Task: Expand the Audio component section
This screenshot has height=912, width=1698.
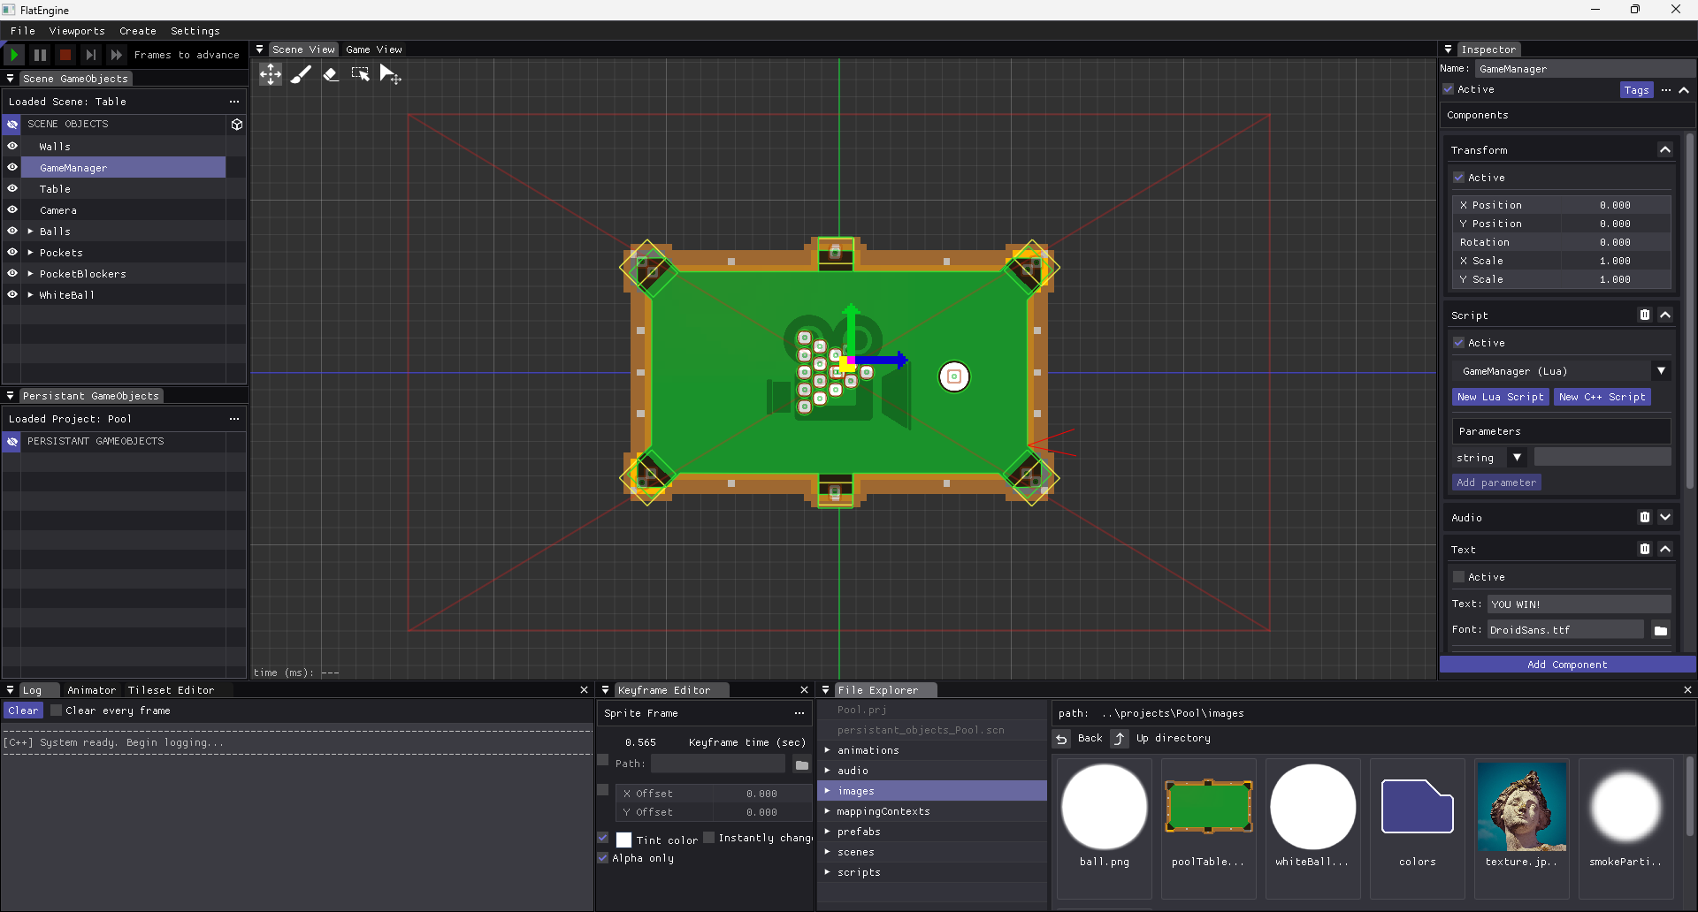Action: tap(1664, 518)
